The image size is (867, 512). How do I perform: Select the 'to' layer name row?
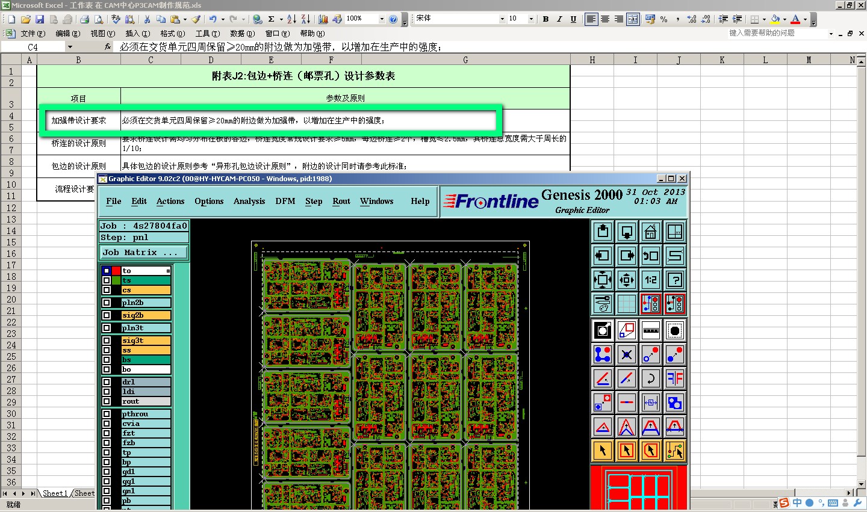146,271
